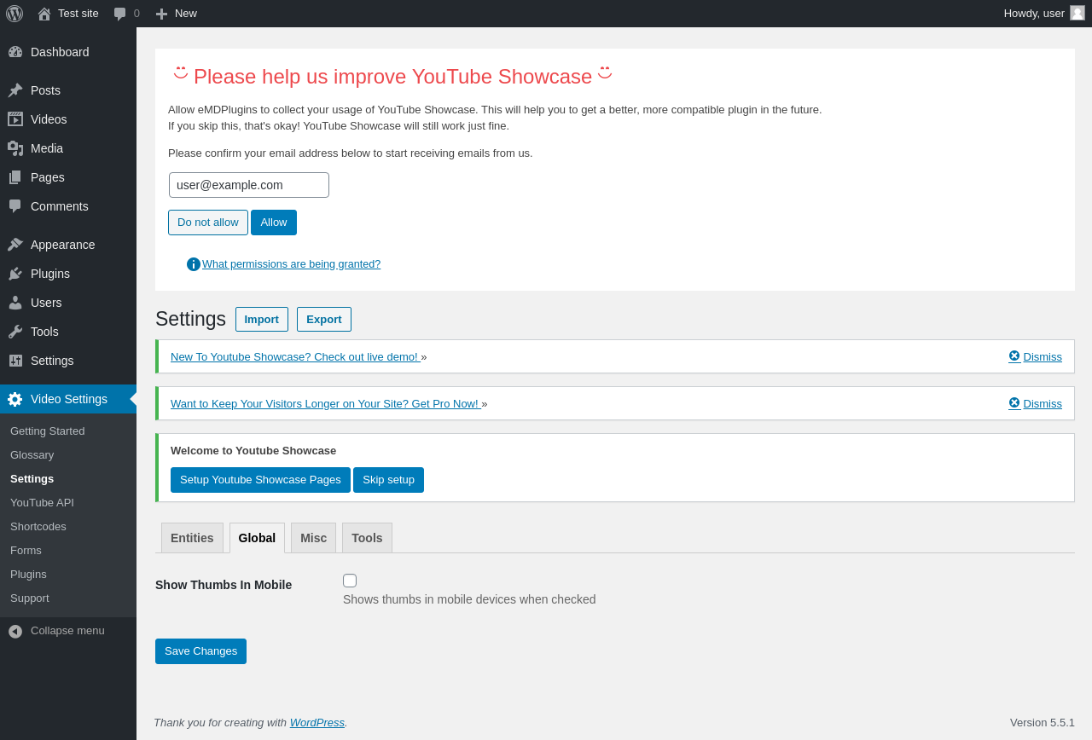1092x740 pixels.
Task: Open the Misc tab
Action: [313, 538]
